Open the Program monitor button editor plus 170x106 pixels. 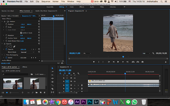(166, 62)
